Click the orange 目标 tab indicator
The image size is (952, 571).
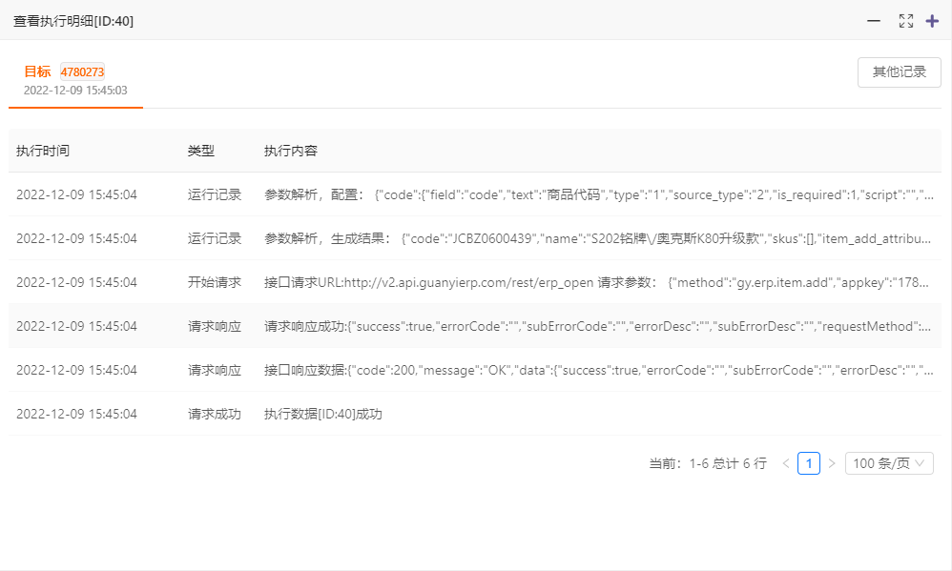coord(36,71)
